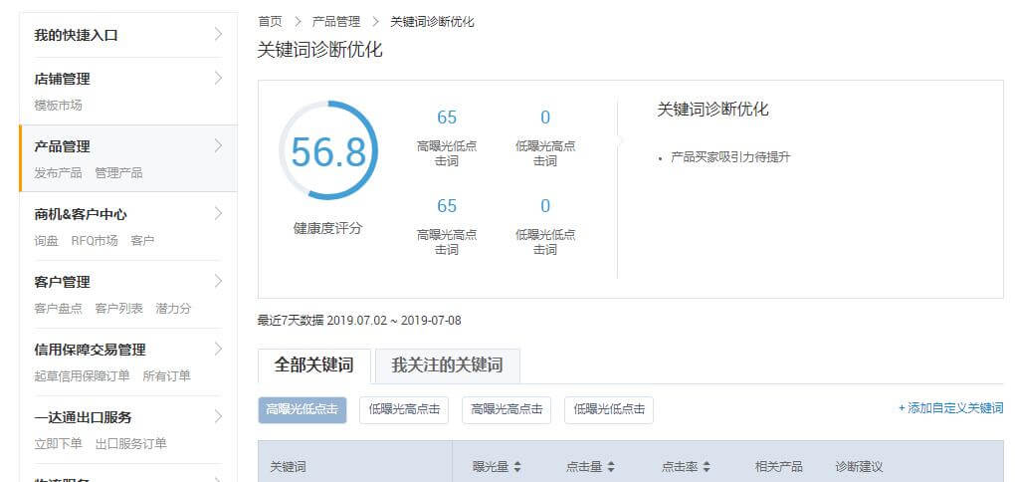
Task: Sort by 点击量 column arrows
Action: coord(611,466)
